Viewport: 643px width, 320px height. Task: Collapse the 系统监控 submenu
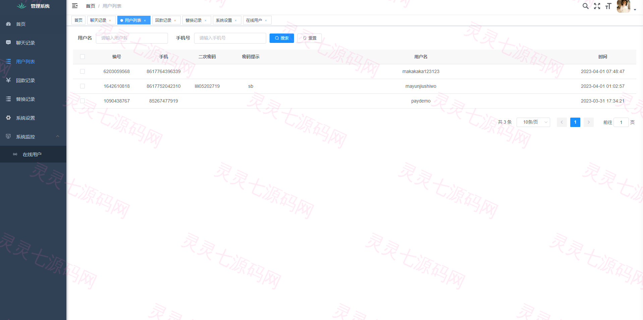coord(33,137)
